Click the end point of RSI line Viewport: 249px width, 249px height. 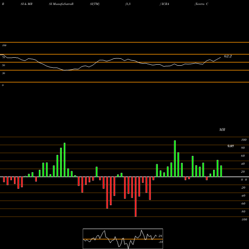pos(221,57)
